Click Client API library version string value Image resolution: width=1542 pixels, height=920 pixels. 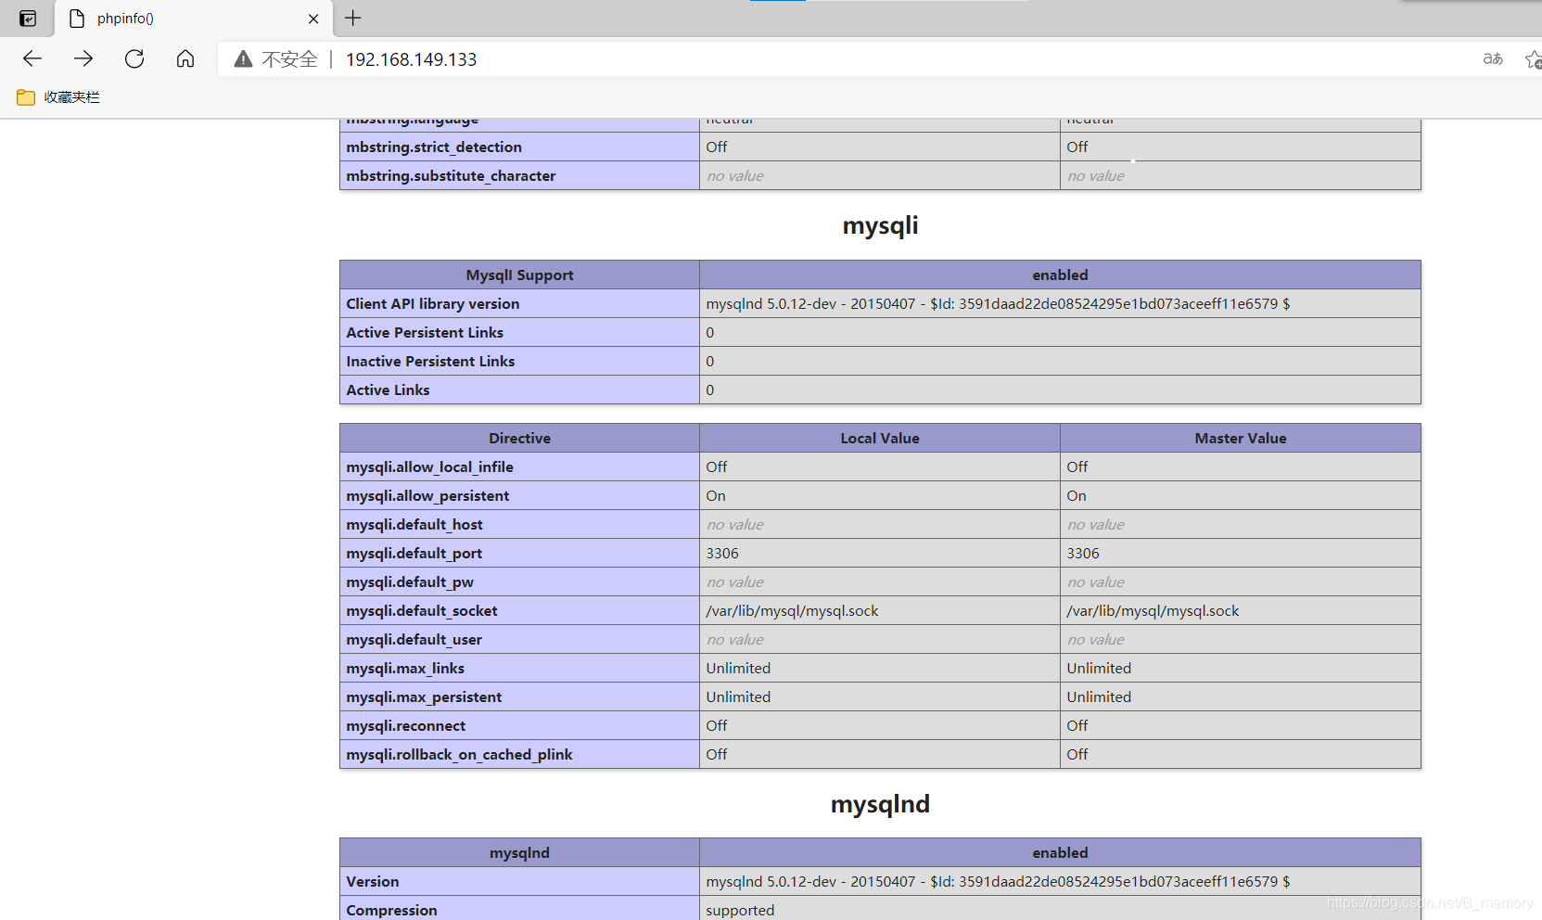(998, 304)
